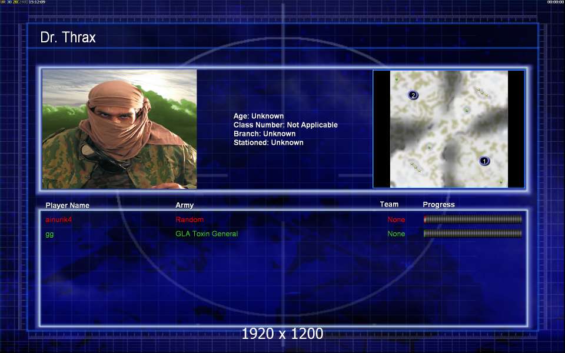Select player name "ainurik4"
Screen dimensions: 565x353
58,219
